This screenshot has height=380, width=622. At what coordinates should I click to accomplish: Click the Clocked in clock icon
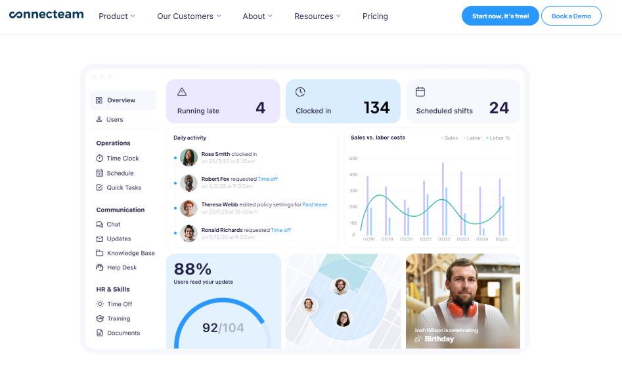[x=300, y=92]
